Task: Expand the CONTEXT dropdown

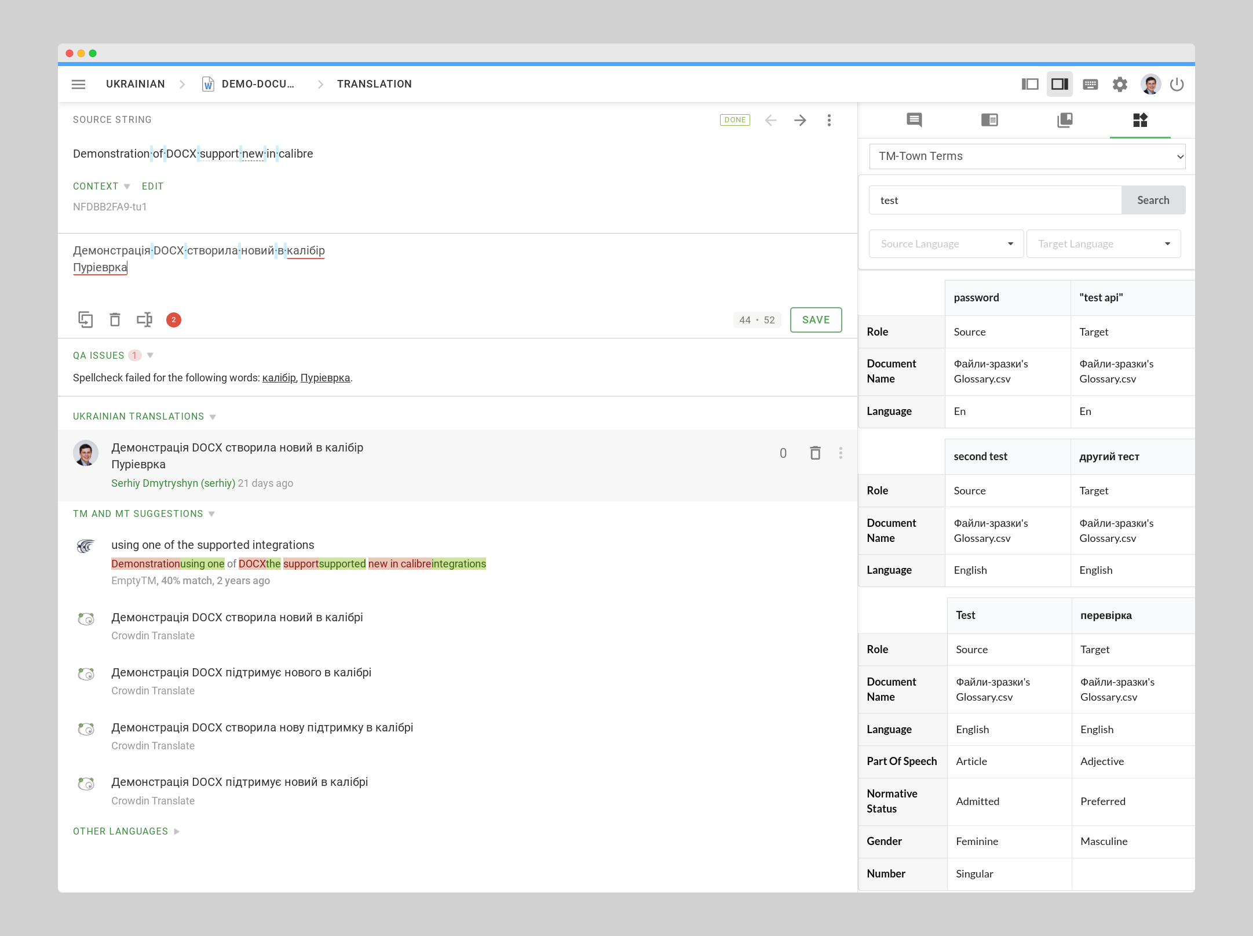Action: pyautogui.click(x=101, y=186)
